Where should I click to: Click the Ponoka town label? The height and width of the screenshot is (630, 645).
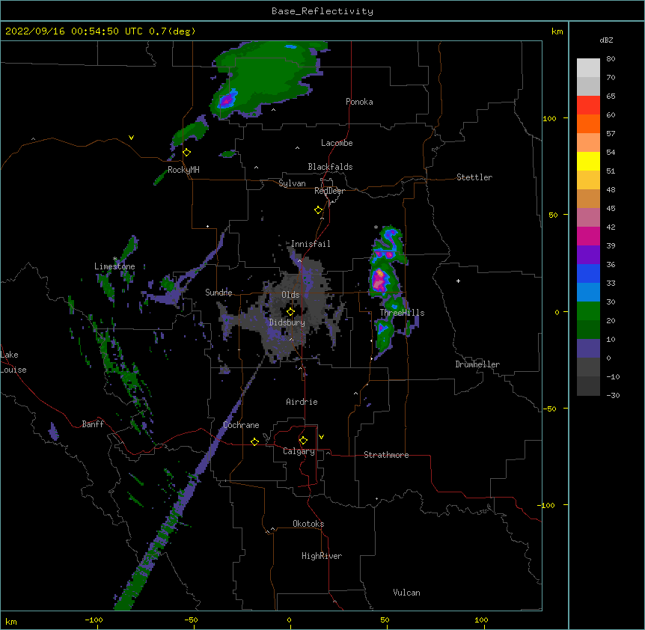[359, 102]
